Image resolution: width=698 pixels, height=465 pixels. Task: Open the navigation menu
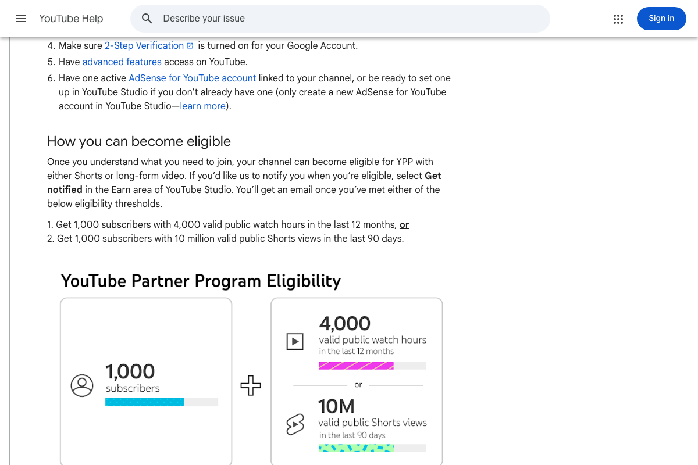tap(21, 18)
